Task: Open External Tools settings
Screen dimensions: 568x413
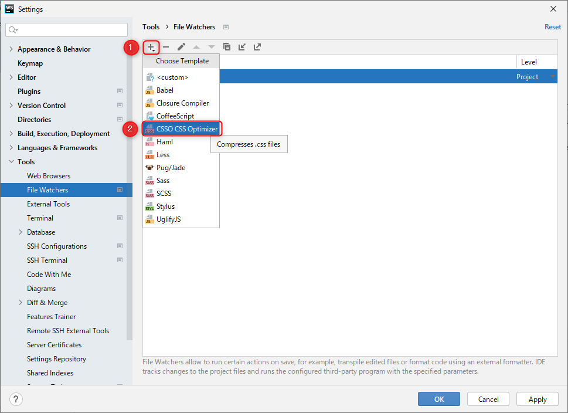Action: tap(48, 204)
